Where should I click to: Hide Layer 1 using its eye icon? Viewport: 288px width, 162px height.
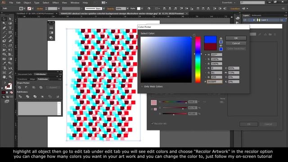pos(245,20)
